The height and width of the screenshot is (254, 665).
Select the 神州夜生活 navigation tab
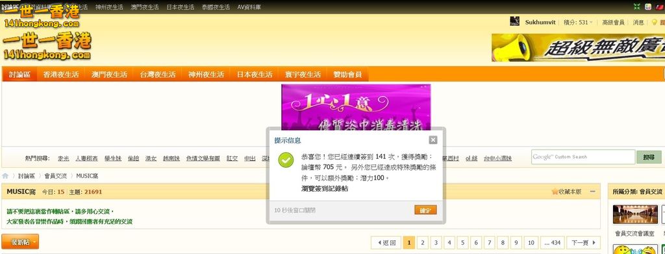click(x=206, y=75)
